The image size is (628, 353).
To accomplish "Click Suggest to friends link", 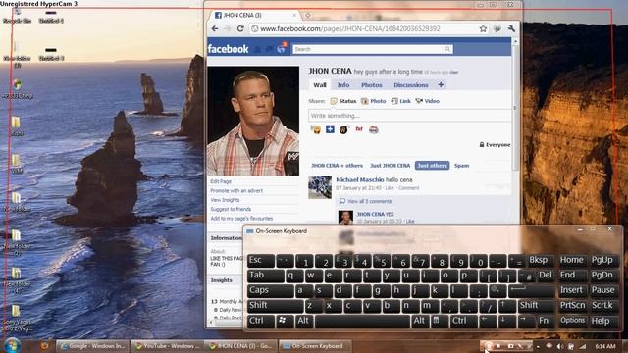I will (231, 209).
